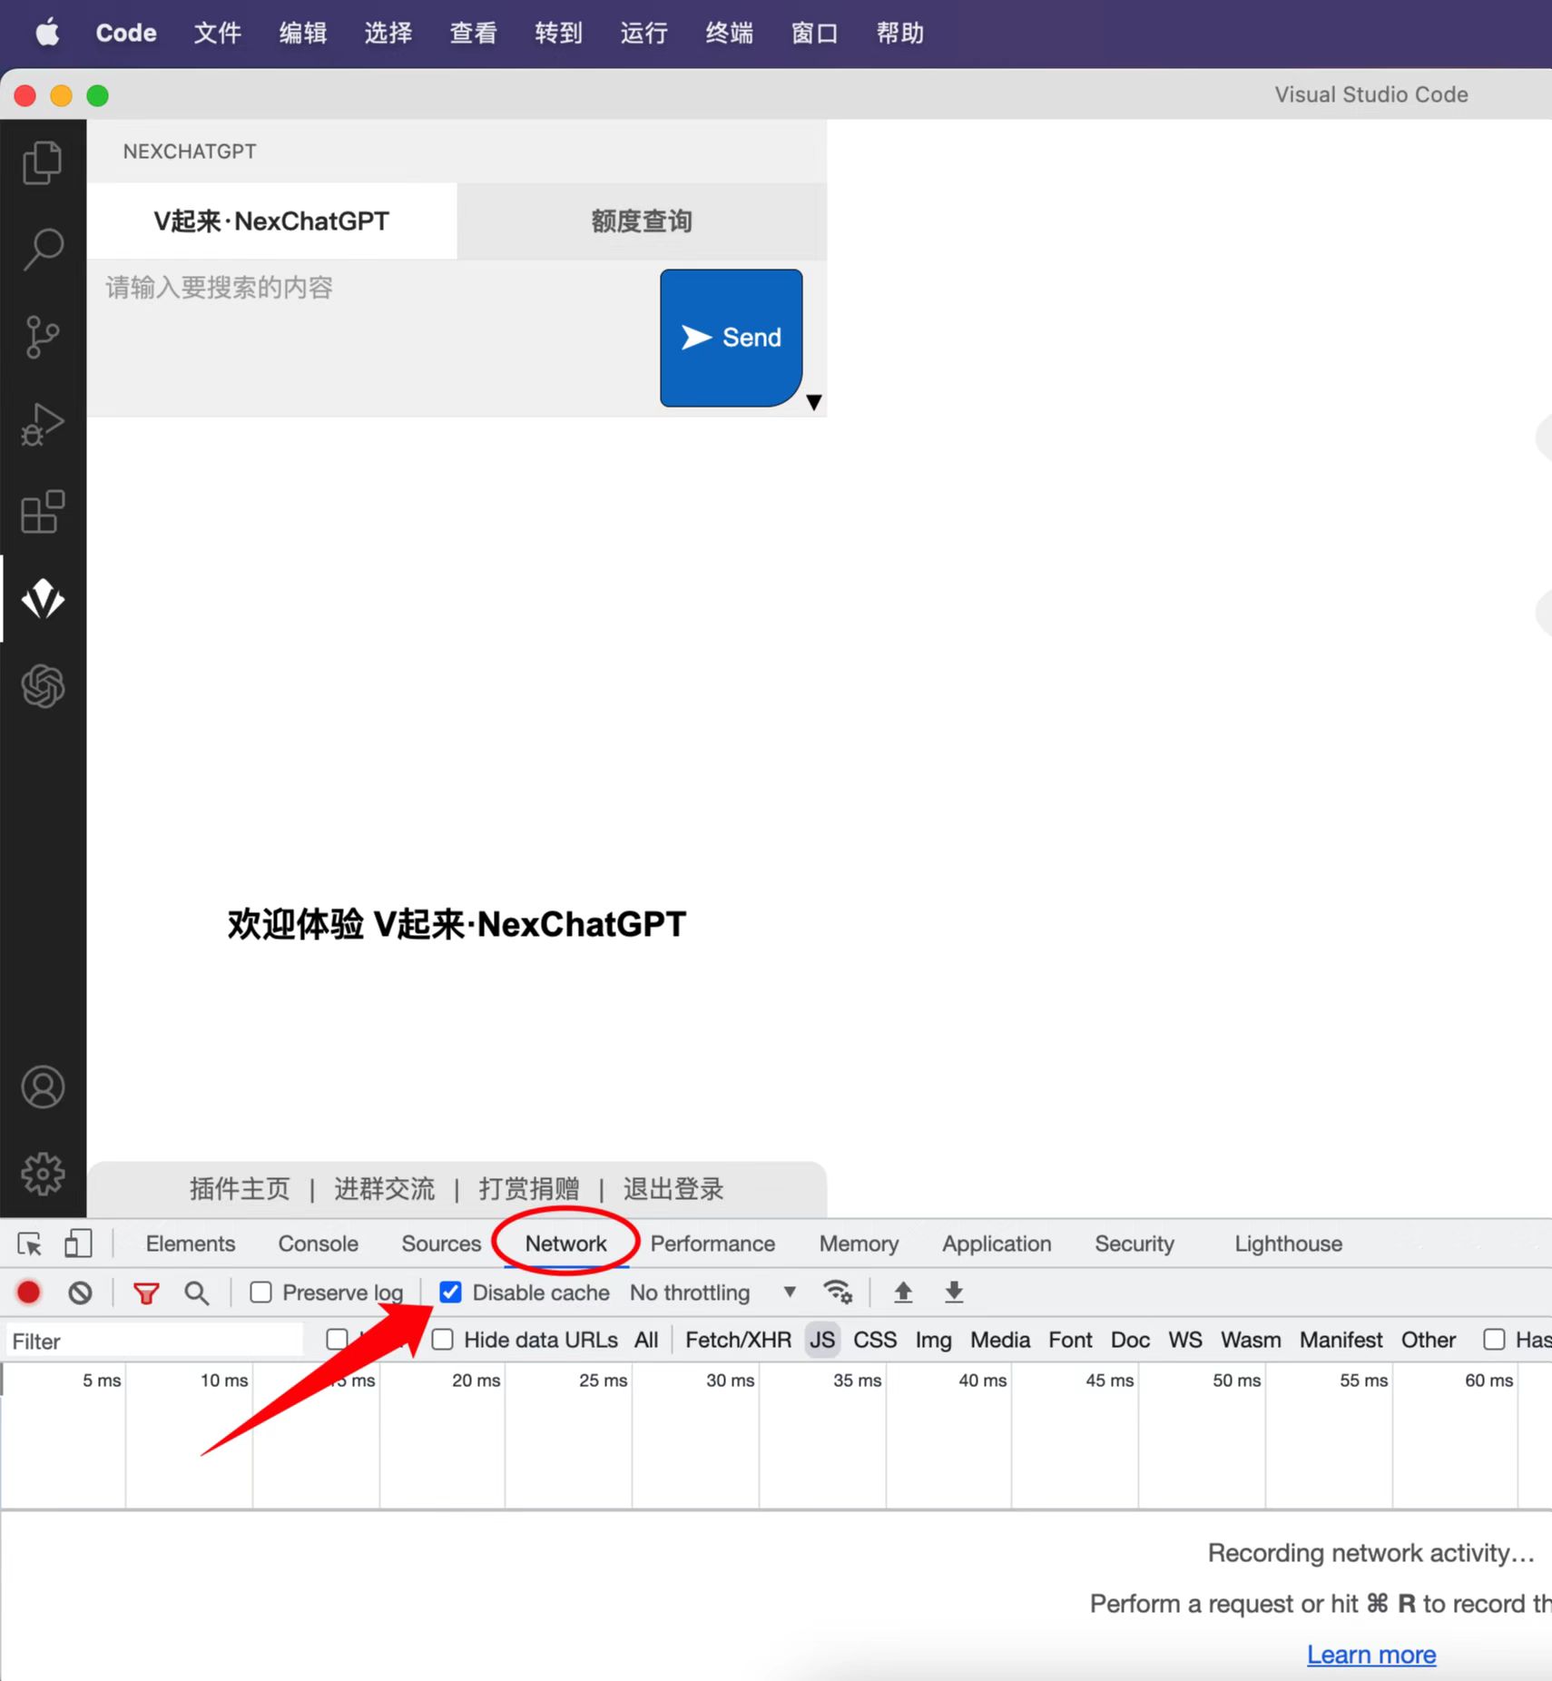Open network conditions wifi icon
1552x1681 pixels.
[837, 1292]
